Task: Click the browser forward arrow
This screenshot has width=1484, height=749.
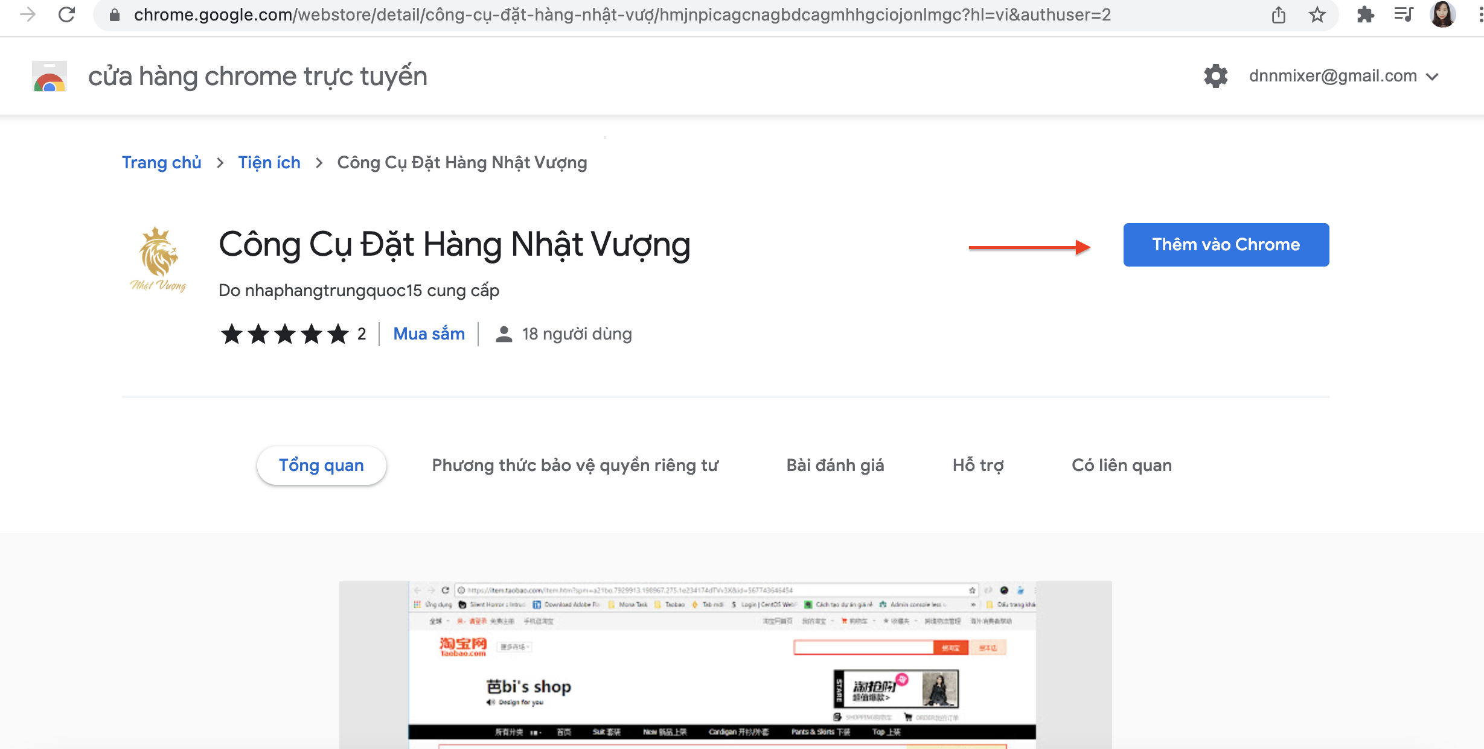Action: [x=28, y=14]
